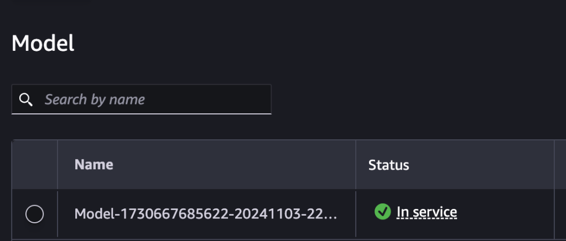
Task: Click the placeholder text Search by name
Action: click(x=95, y=99)
